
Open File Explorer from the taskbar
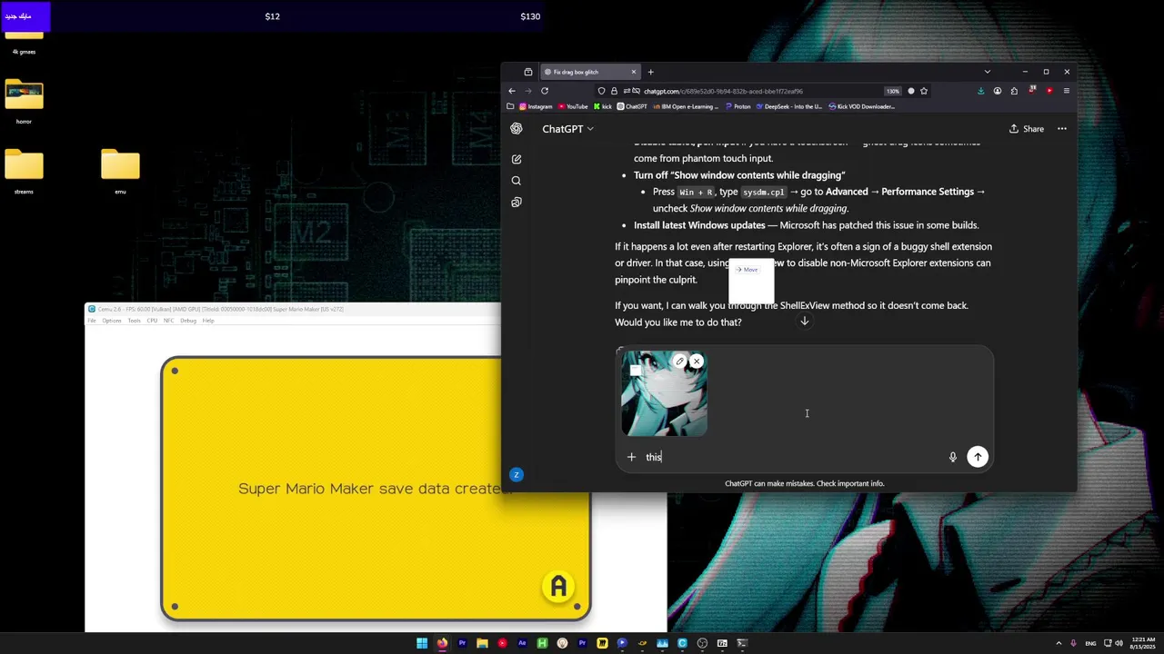click(x=482, y=643)
